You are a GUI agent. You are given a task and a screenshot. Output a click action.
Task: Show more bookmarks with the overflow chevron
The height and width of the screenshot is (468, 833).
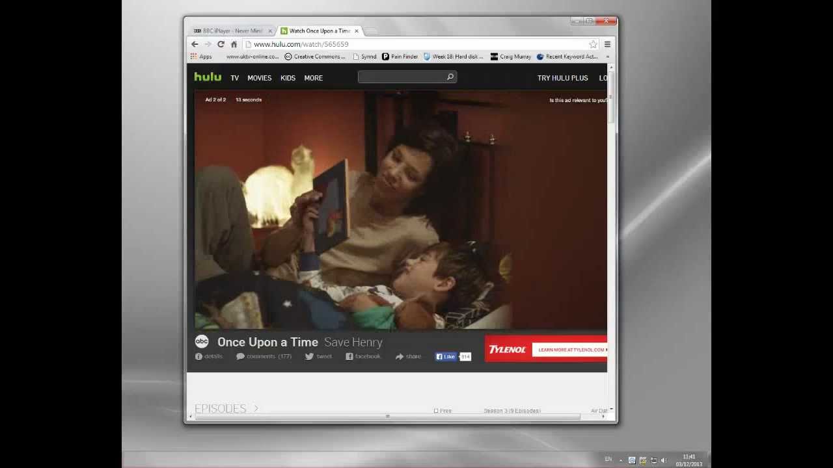point(607,57)
